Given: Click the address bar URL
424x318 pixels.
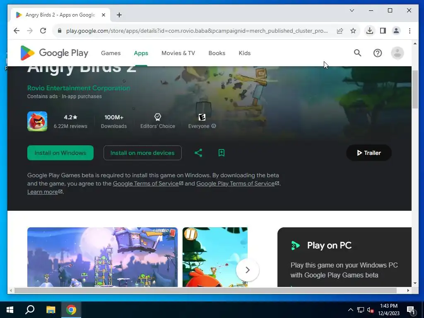Looking at the screenshot, I should pos(197,31).
